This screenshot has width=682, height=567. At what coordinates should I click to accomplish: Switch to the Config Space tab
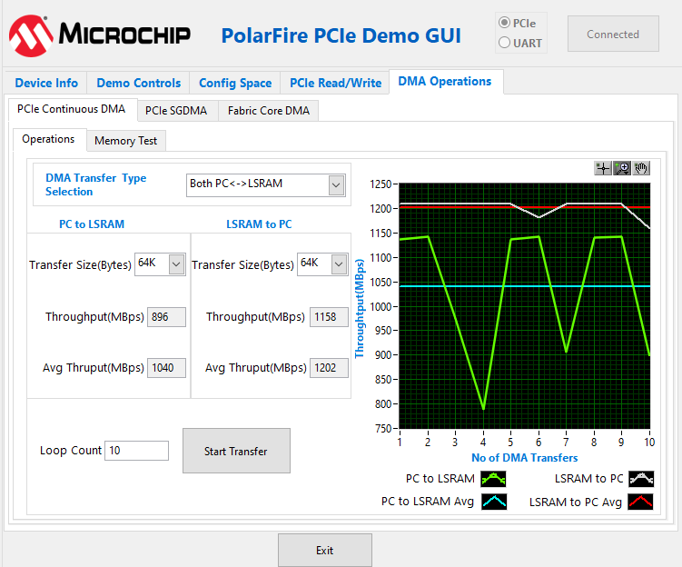(235, 83)
